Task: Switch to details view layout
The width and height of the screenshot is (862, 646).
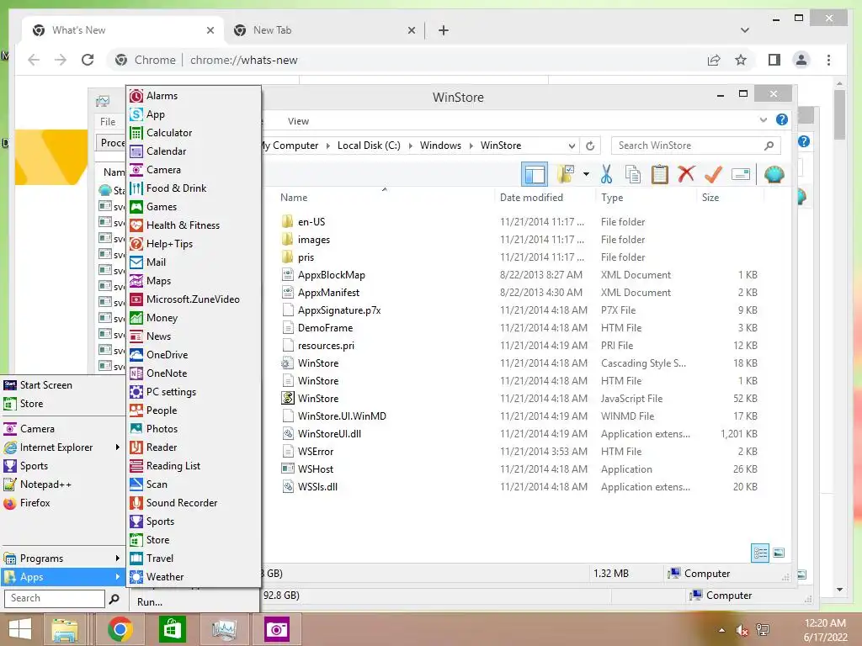Action: pos(760,553)
